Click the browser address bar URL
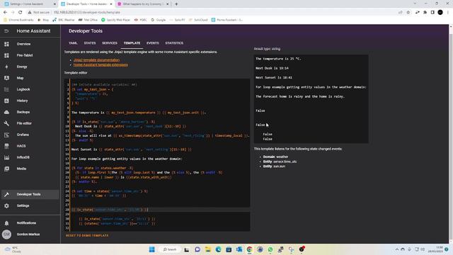453x255 pixels. (87, 13)
